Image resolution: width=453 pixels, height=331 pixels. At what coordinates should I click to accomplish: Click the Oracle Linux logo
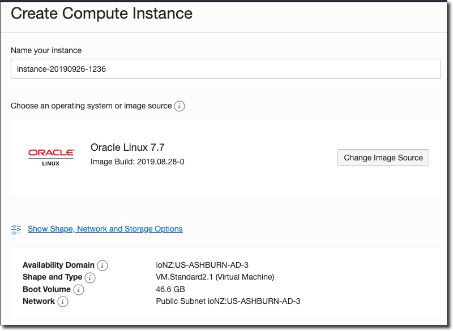click(51, 156)
